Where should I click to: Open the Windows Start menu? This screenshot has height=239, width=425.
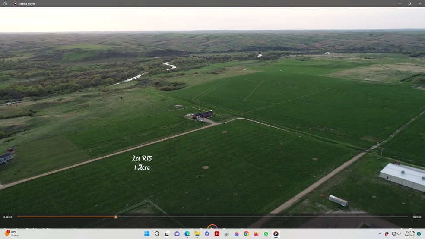coord(147,234)
